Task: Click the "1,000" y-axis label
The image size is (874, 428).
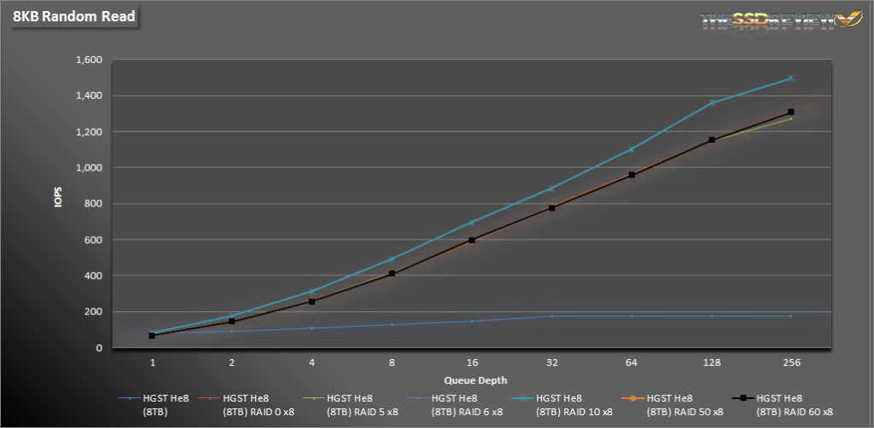Action: click(x=90, y=167)
